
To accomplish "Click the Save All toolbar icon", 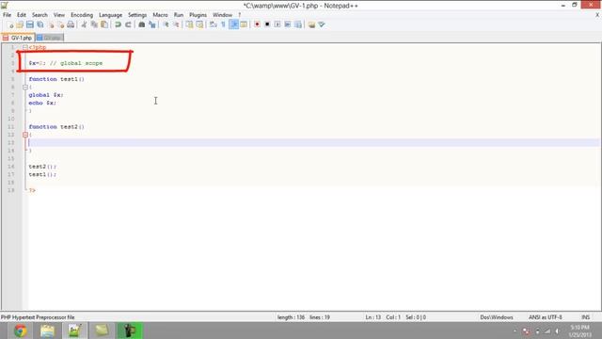I will tap(40, 24).
